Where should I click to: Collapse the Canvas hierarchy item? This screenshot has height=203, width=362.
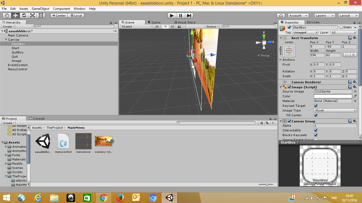coord(6,40)
